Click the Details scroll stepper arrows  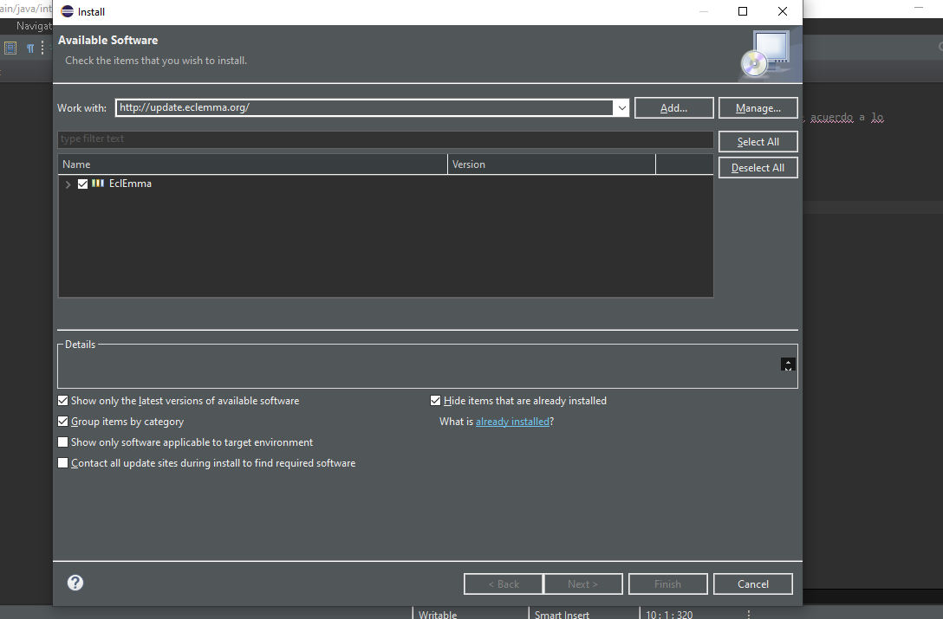(787, 364)
